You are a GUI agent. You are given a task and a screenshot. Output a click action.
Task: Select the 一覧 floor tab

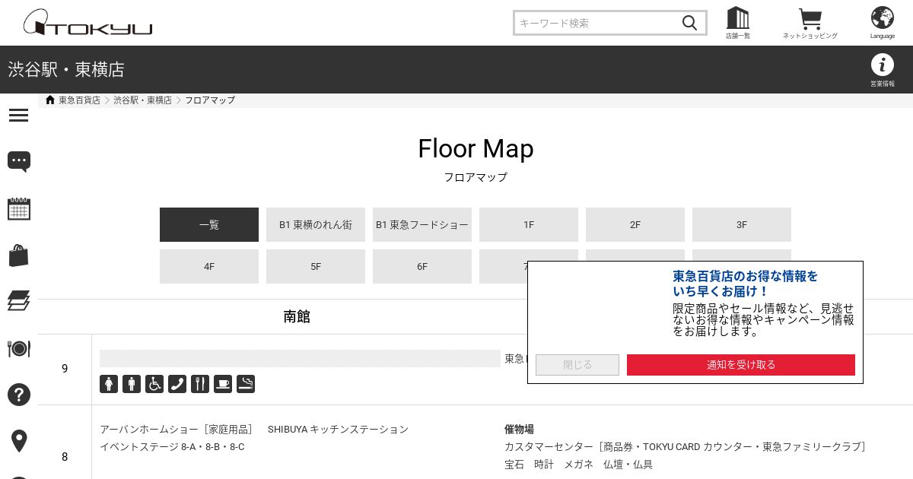click(209, 225)
